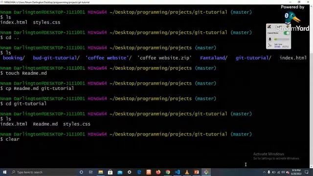Click the terminal scrollbar up arrow
The height and width of the screenshot is (176, 313).
(311, 6)
